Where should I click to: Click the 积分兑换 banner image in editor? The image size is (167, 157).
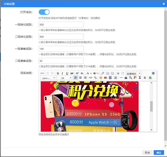point(90,106)
